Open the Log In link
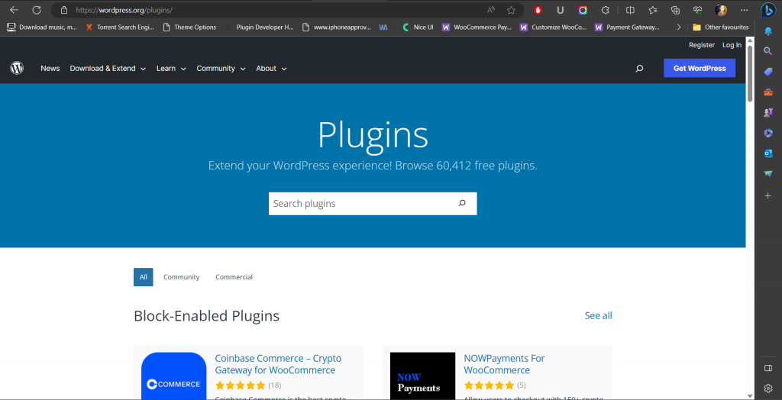Screen dimensions: 782x400 coord(732,45)
